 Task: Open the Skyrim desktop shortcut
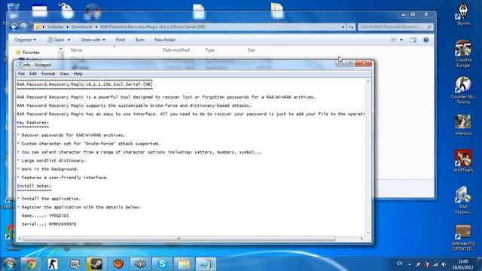pos(463,14)
